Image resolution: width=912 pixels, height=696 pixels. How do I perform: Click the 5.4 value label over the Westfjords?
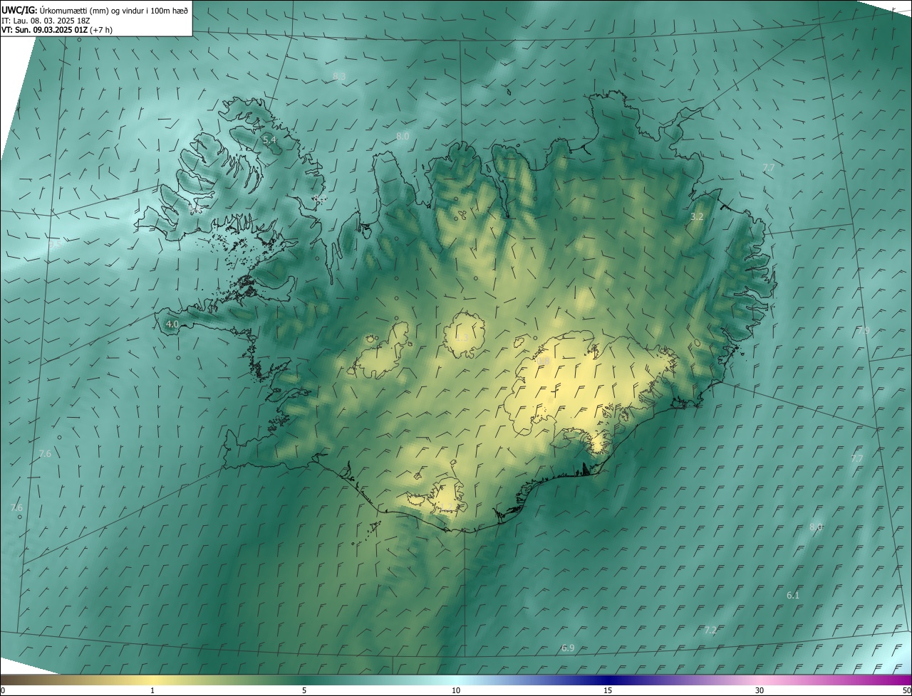[x=269, y=140]
